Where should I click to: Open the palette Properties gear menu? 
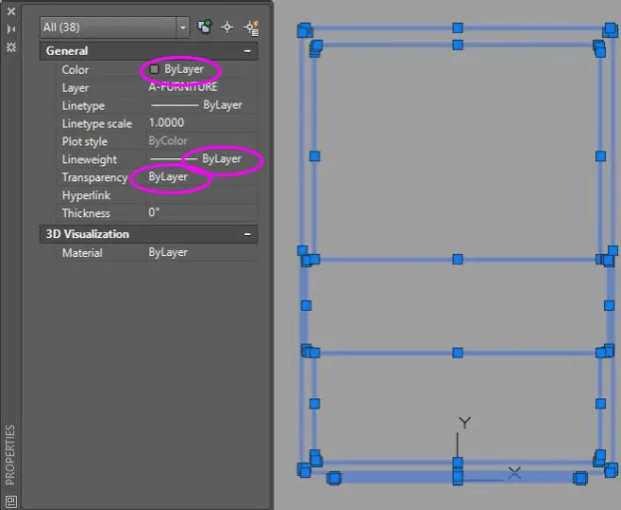click(11, 47)
